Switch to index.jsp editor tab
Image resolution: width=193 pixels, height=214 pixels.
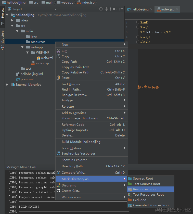click(167, 9)
